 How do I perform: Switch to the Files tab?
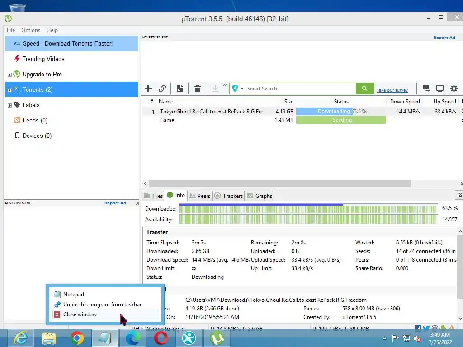pyautogui.click(x=153, y=196)
